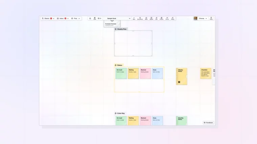Select the Color Key fence title
Image resolution: width=257 pixels, height=144 pixels.
tap(121, 113)
